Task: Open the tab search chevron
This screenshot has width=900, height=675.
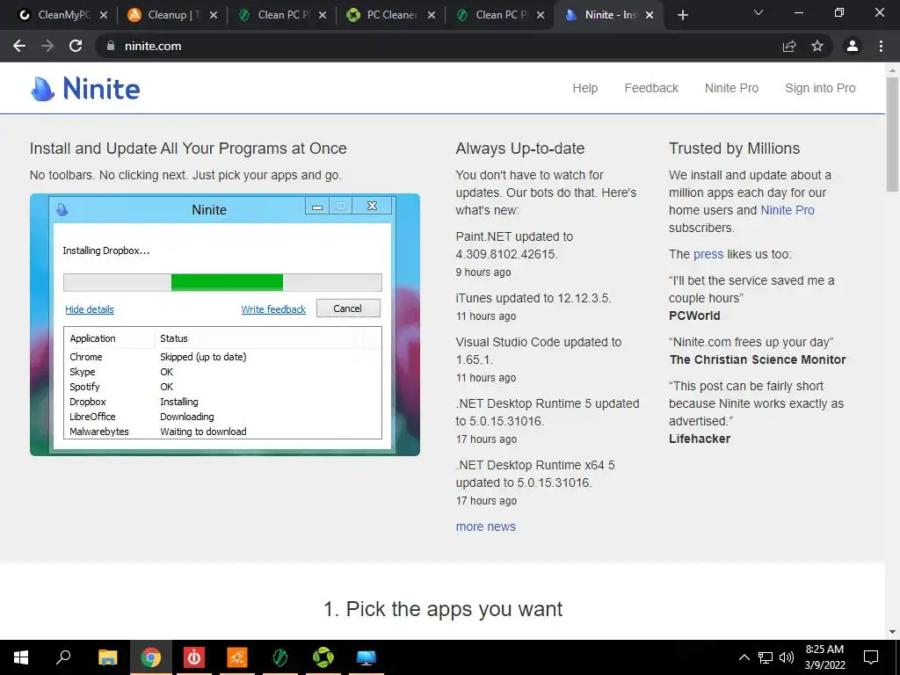Action: click(x=758, y=12)
